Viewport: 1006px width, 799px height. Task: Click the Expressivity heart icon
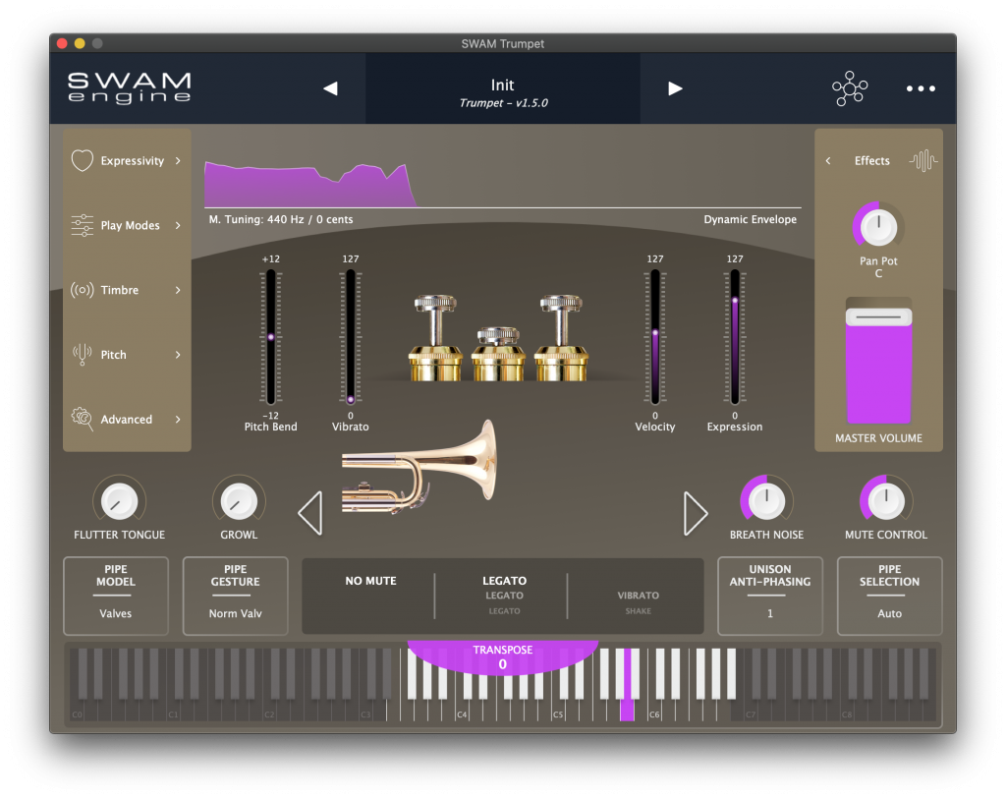[83, 160]
